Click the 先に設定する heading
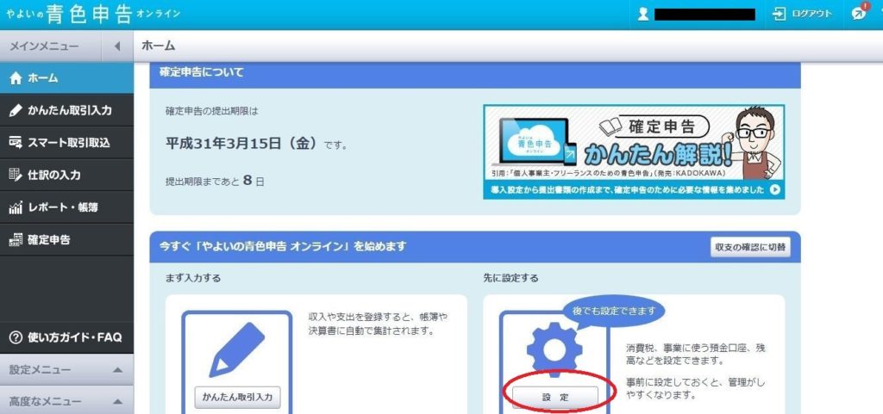Screen dimensions: 883x414 [510, 277]
